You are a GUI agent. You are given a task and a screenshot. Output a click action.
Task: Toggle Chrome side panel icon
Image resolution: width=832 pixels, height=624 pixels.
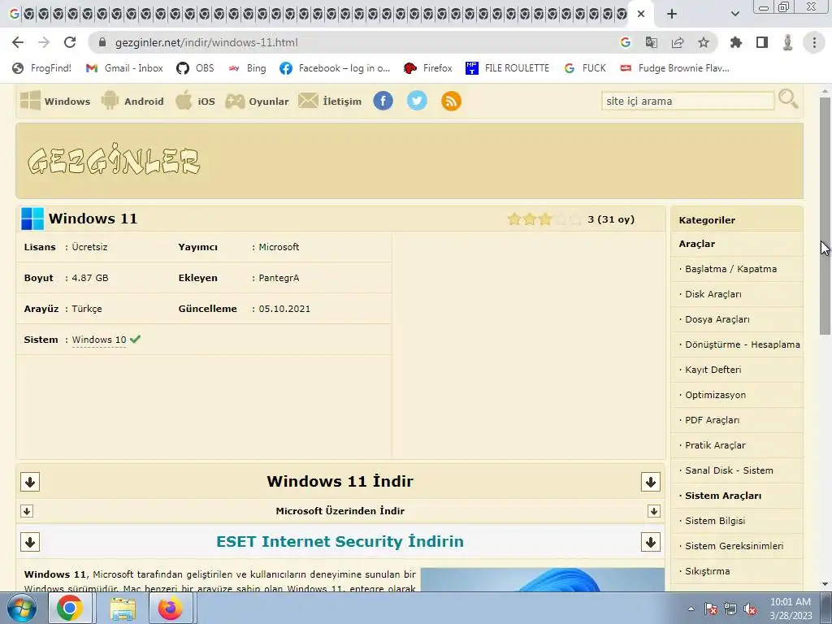(x=762, y=42)
